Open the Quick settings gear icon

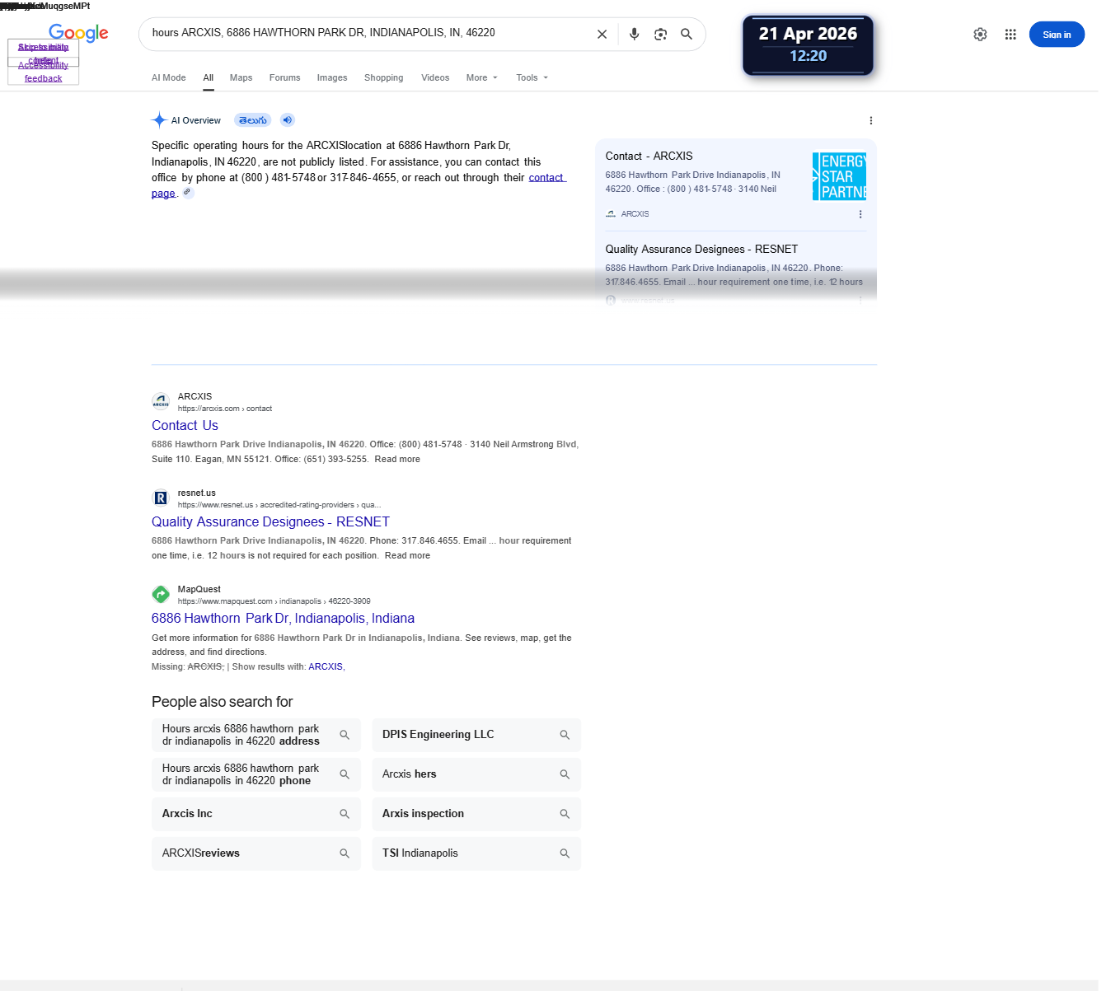tap(980, 35)
